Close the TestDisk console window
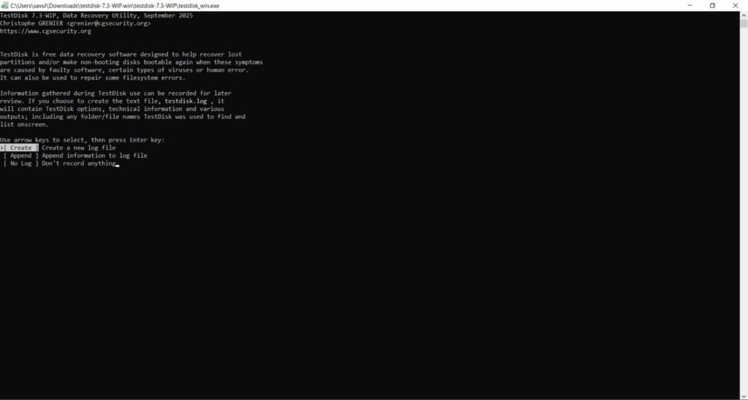 point(735,5)
